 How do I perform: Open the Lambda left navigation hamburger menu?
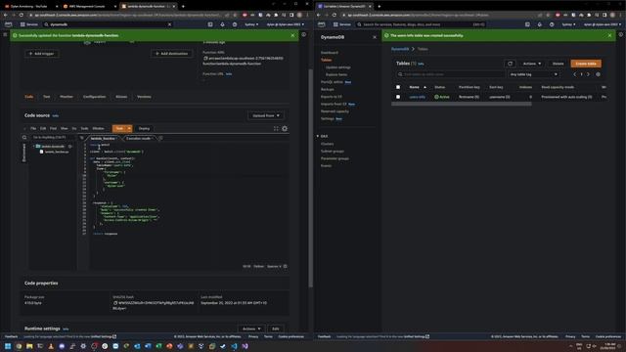(5, 35)
